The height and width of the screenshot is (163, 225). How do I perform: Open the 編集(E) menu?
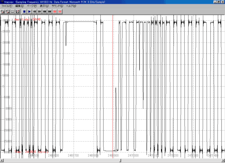20,6
